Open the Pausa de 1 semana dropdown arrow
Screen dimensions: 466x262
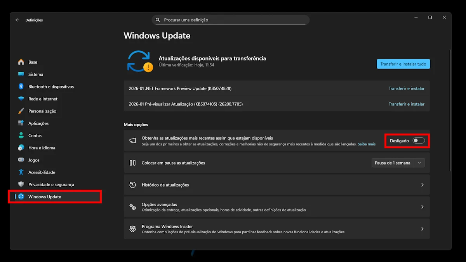[419, 163]
